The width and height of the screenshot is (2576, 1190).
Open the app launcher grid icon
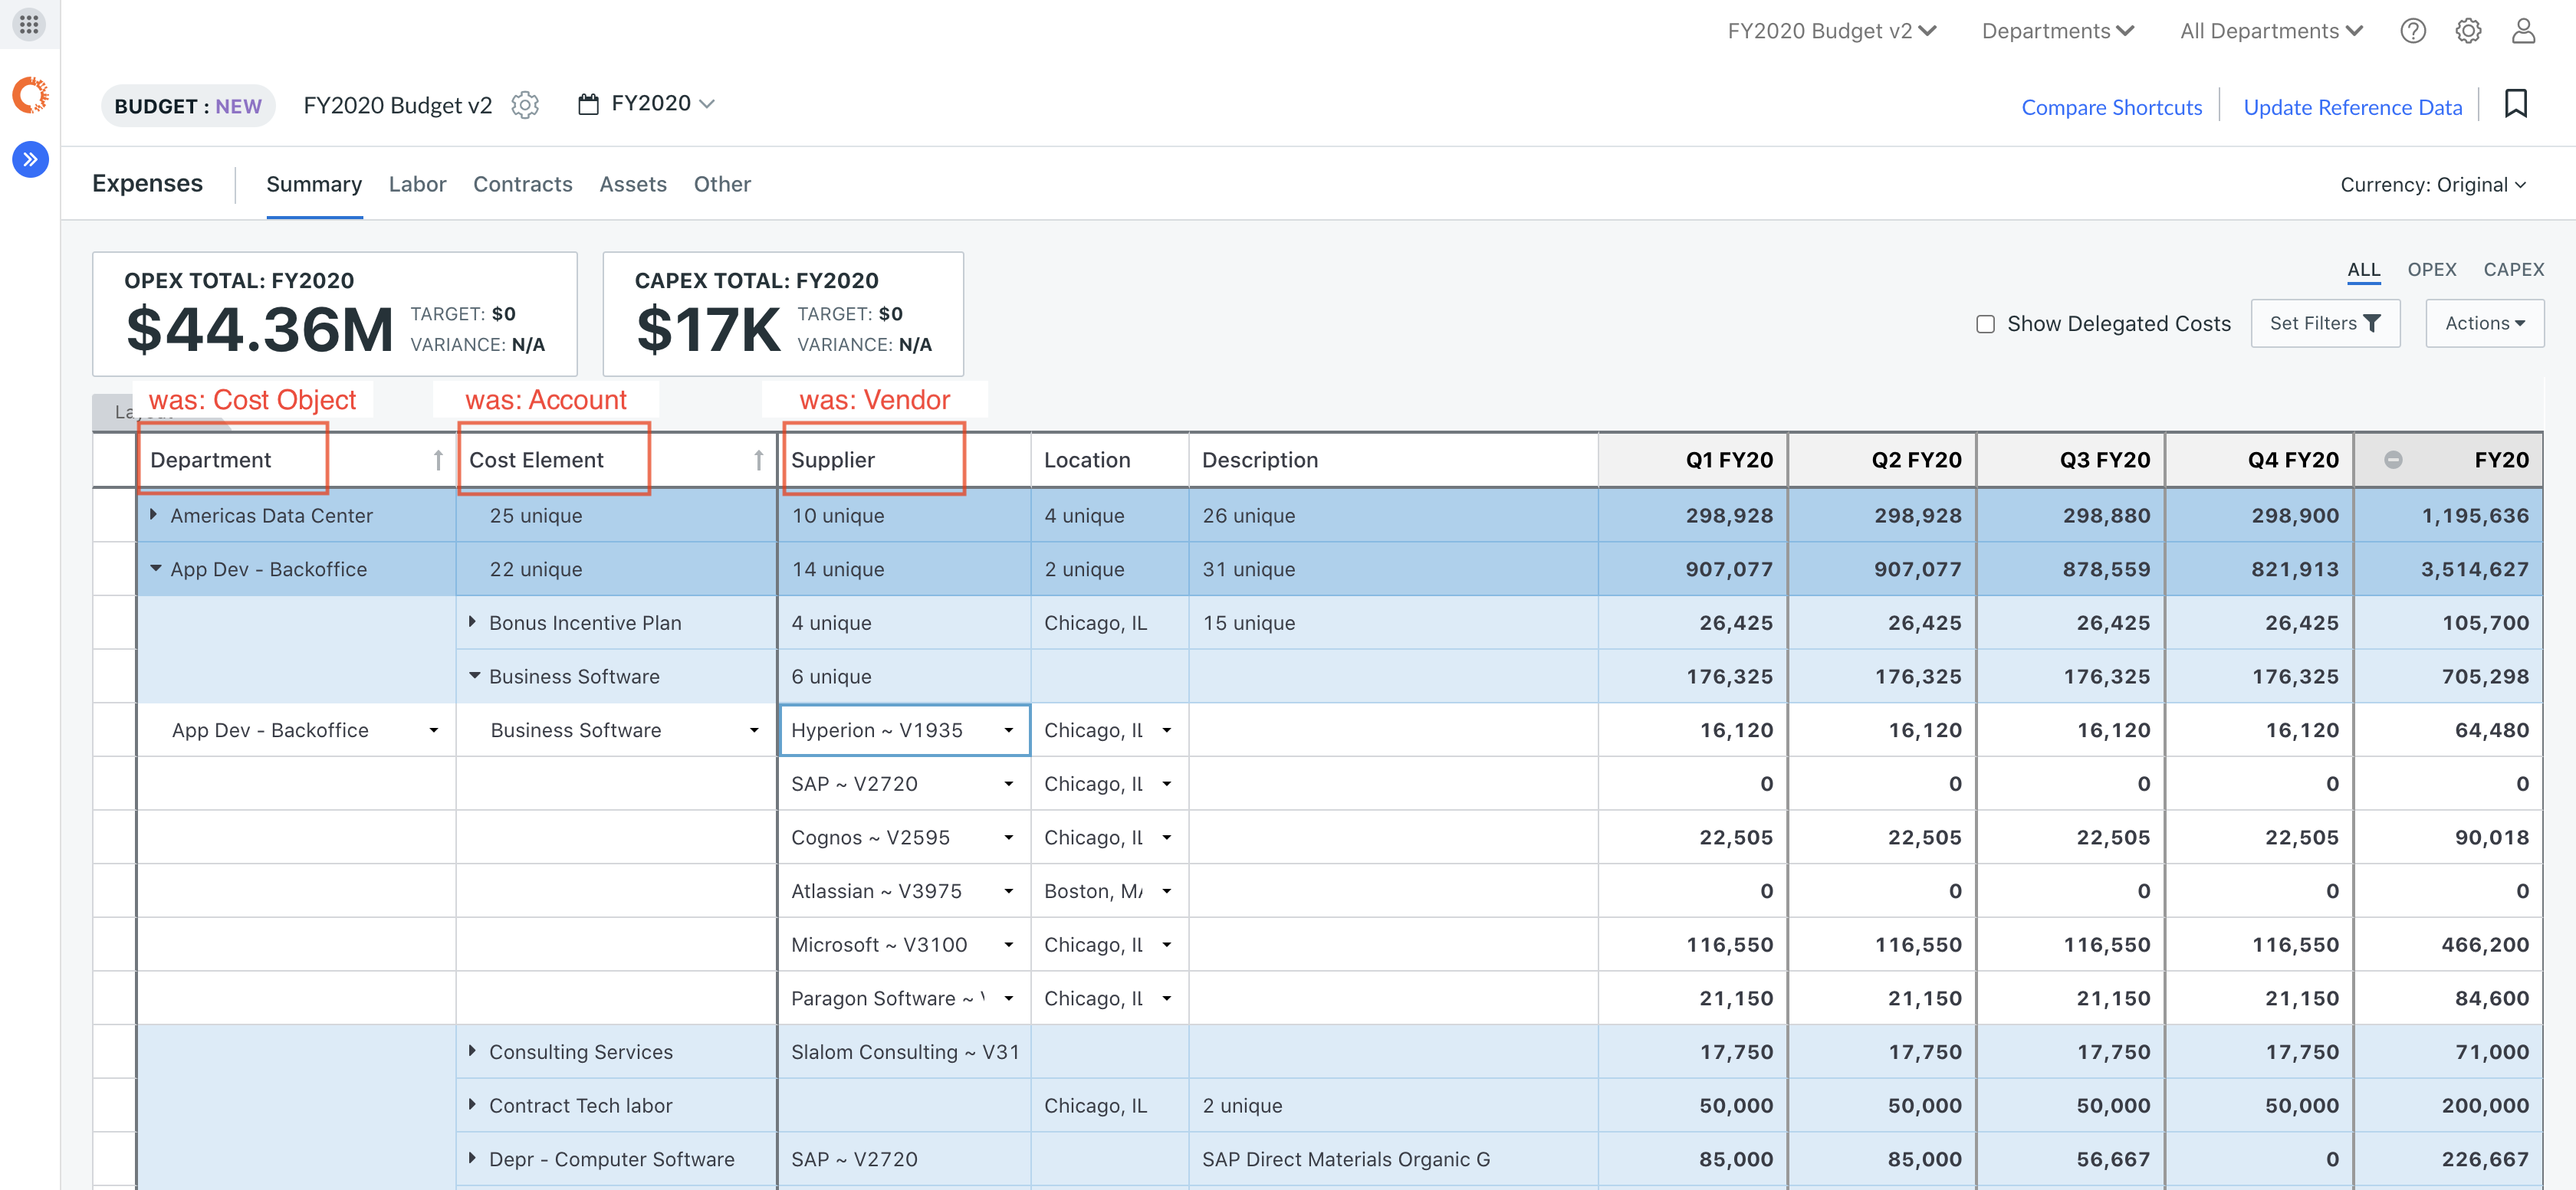[x=29, y=24]
